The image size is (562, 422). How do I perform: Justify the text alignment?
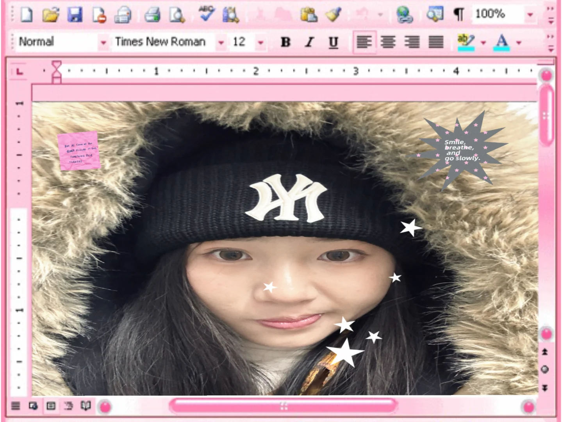pos(436,42)
